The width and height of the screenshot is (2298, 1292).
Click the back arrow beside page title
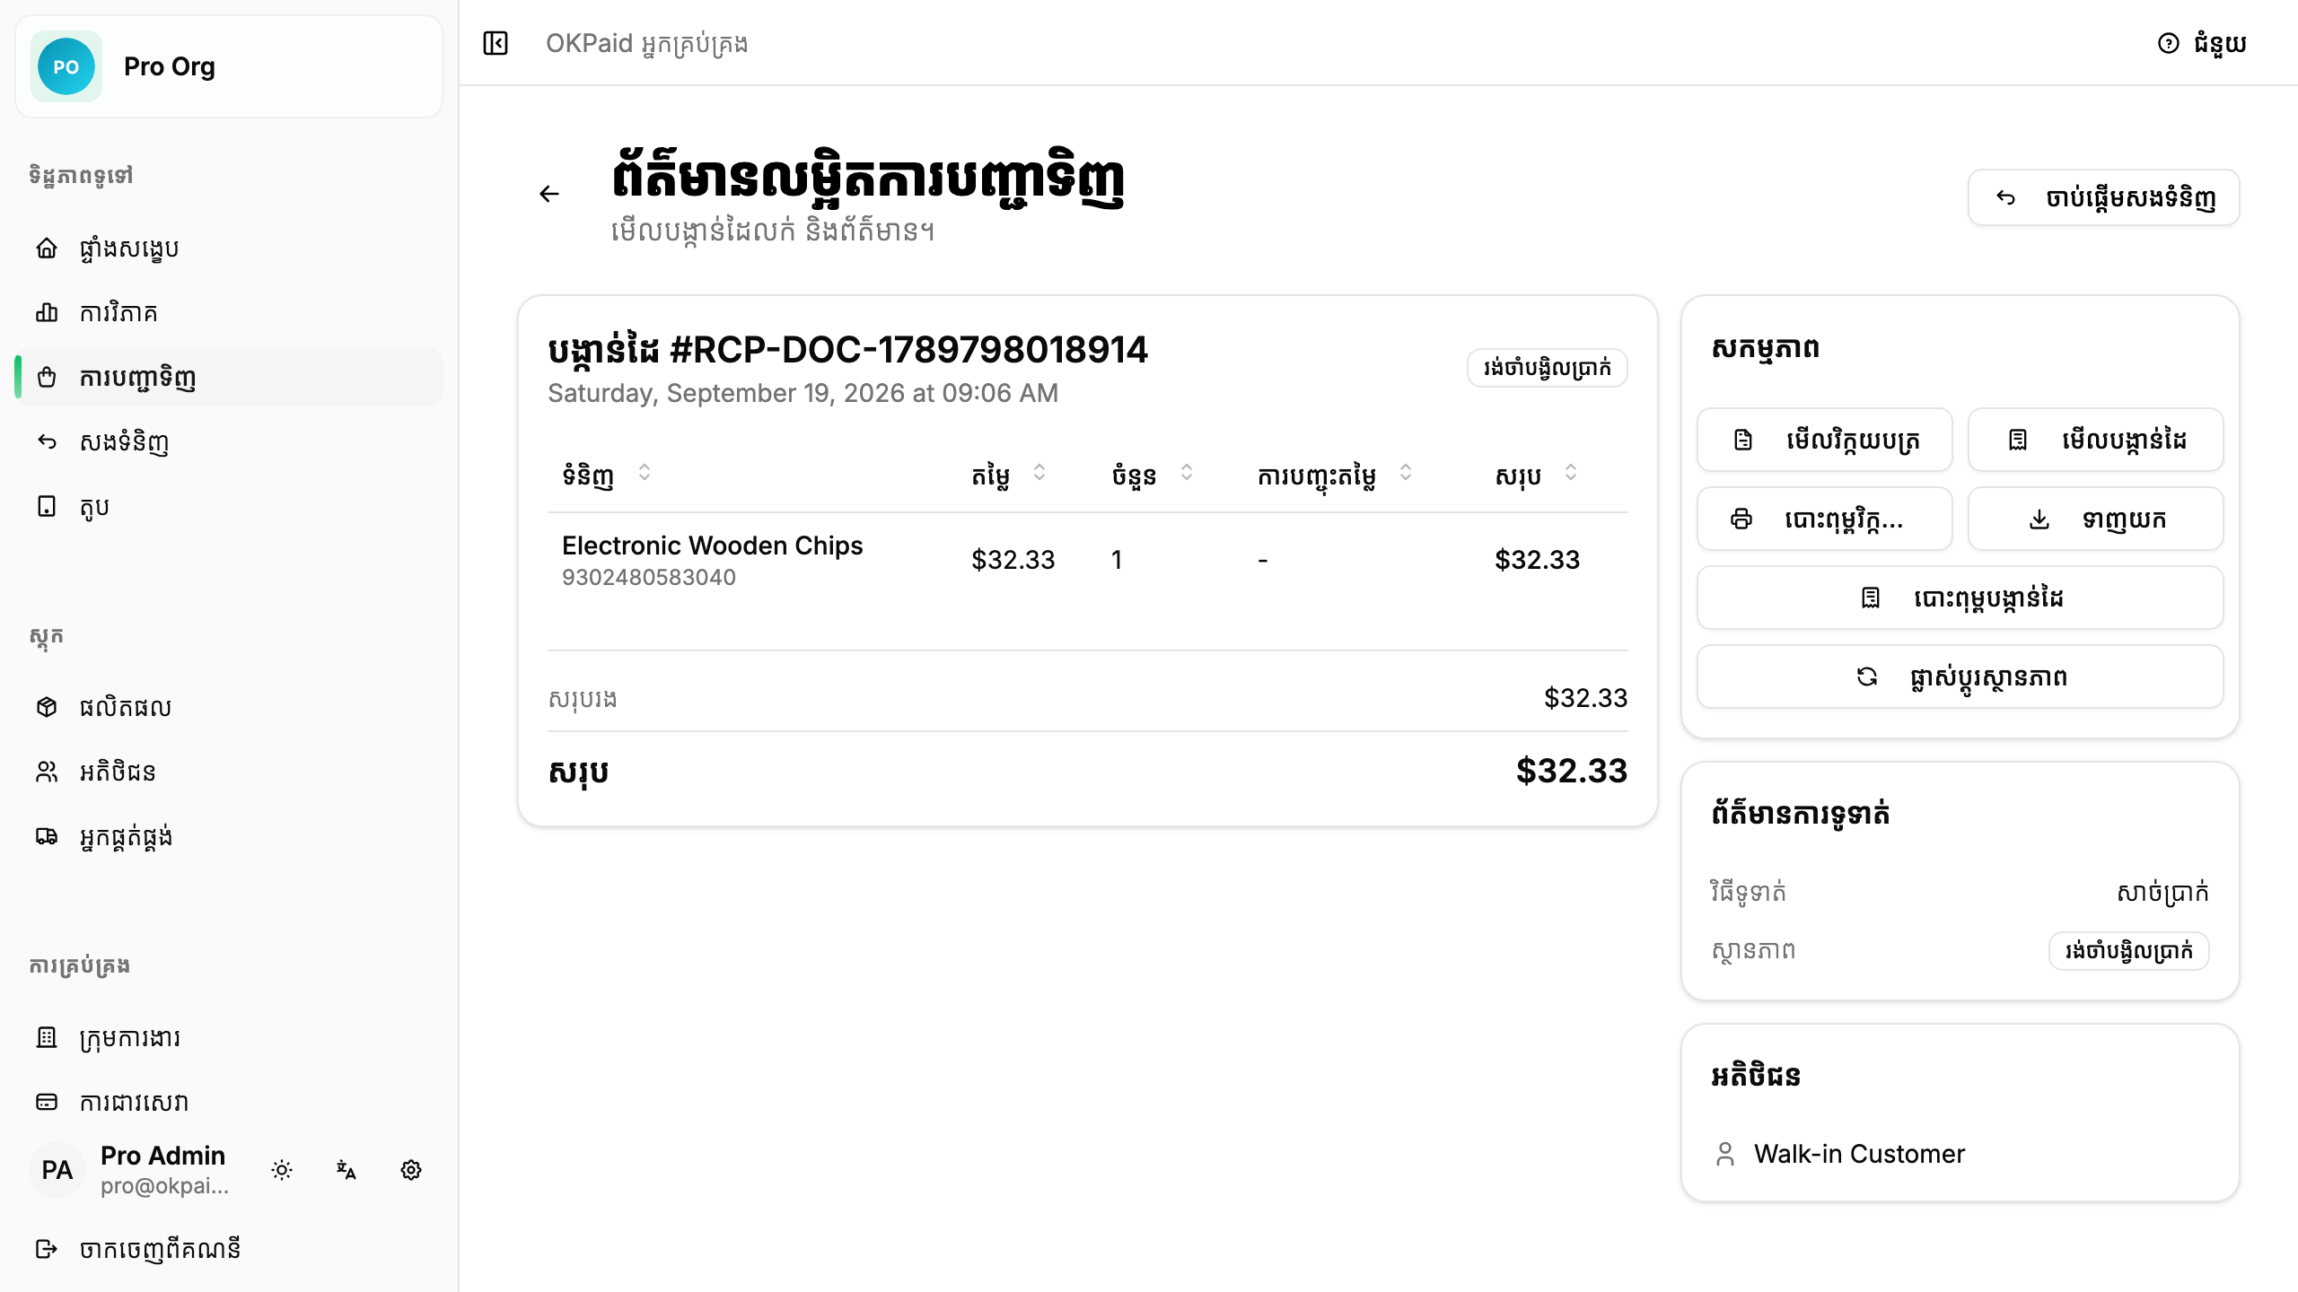coord(549,194)
